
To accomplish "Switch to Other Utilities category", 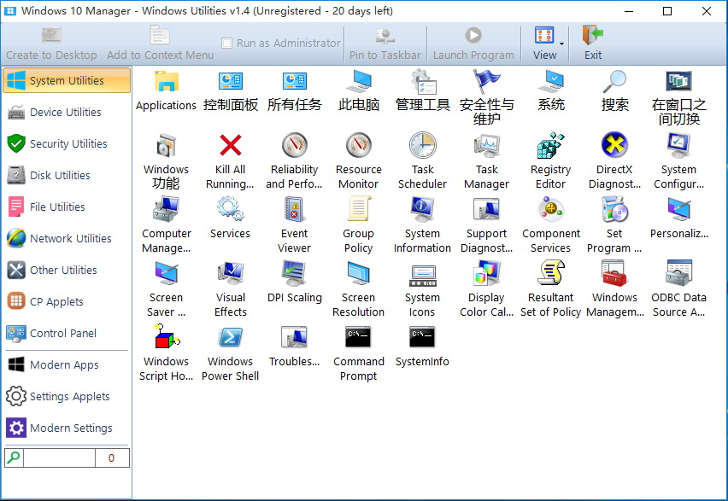I will pos(67,270).
